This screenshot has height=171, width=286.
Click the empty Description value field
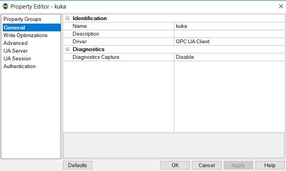click(x=229, y=34)
